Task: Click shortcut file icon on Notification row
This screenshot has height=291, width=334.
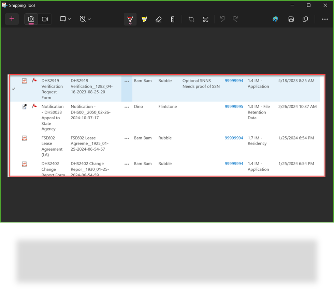Action: 25,107
